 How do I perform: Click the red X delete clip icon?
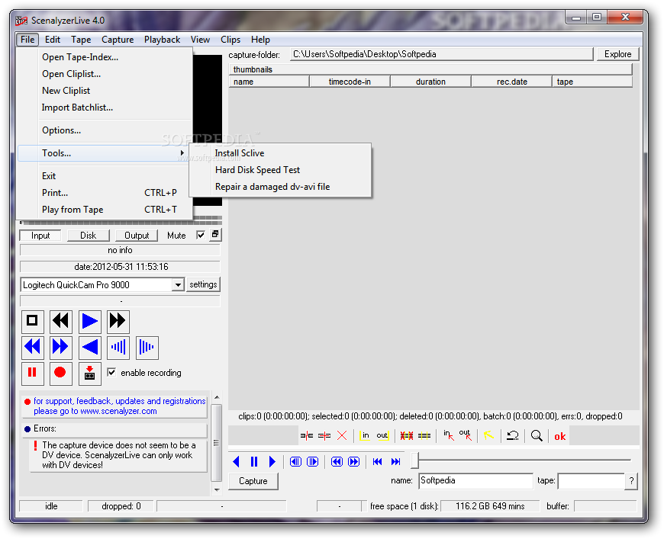[342, 436]
